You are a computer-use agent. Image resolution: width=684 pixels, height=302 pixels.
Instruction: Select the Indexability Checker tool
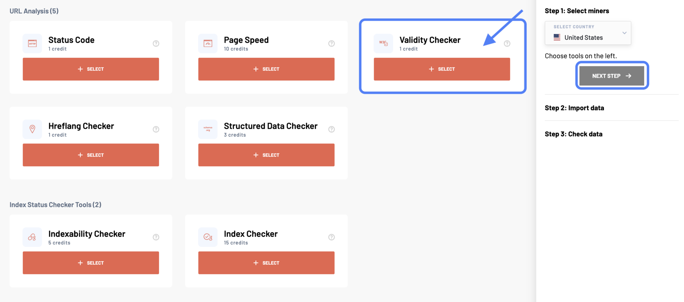pyautogui.click(x=91, y=263)
